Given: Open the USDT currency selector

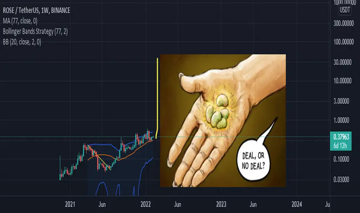Looking at the screenshot, I should tap(345, 10).
